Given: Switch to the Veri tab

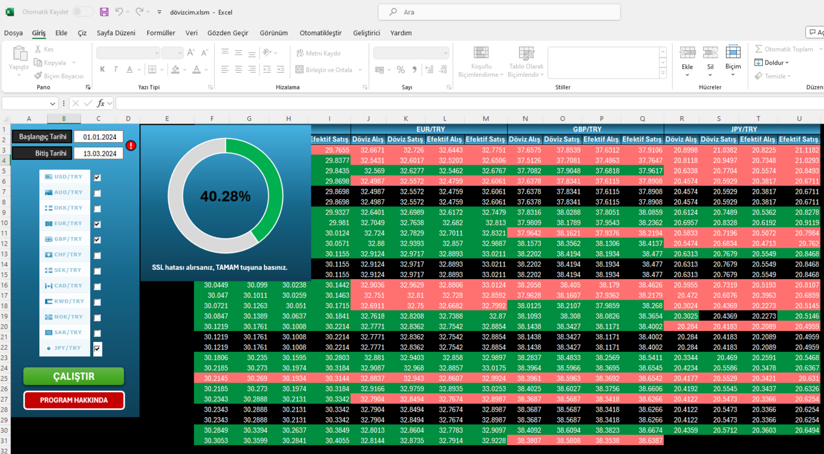Looking at the screenshot, I should pyautogui.click(x=192, y=33).
